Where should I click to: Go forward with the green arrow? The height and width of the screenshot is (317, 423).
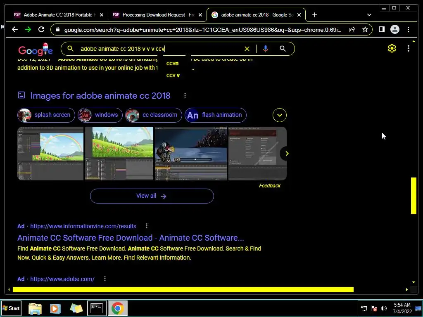coord(28,29)
